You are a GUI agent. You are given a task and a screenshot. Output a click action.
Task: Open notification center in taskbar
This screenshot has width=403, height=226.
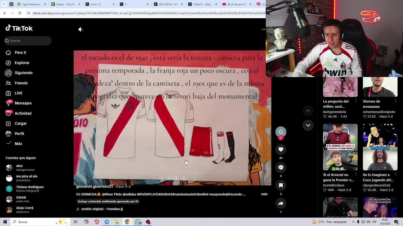click(396, 222)
